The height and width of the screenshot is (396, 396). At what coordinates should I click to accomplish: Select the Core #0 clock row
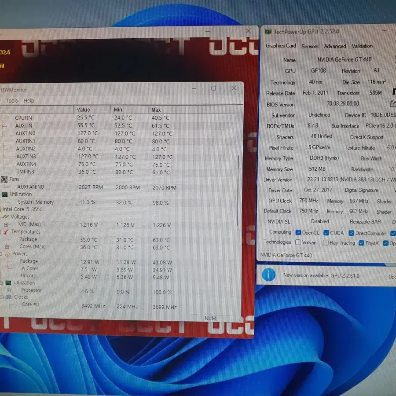(121, 305)
